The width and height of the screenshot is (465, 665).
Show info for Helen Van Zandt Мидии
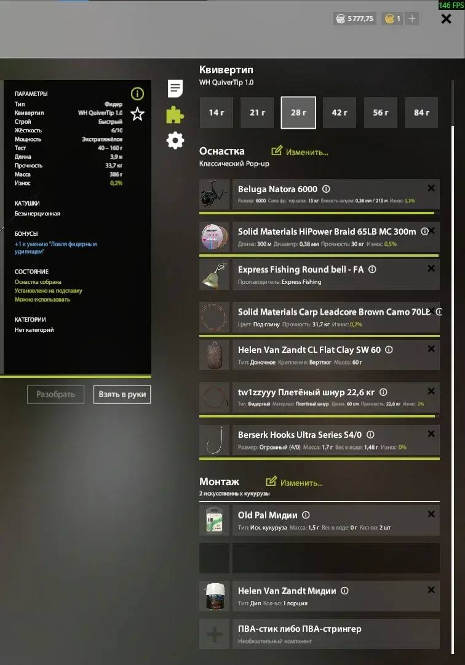point(344,590)
